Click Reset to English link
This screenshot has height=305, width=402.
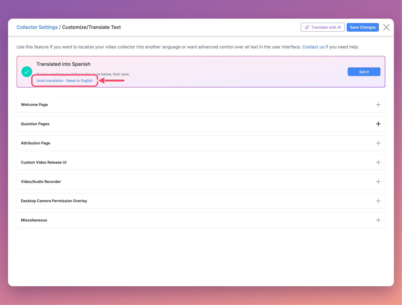coord(80,81)
